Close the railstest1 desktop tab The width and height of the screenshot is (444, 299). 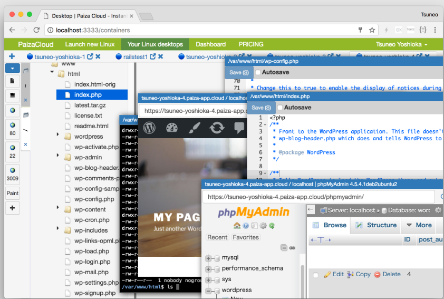point(160,56)
